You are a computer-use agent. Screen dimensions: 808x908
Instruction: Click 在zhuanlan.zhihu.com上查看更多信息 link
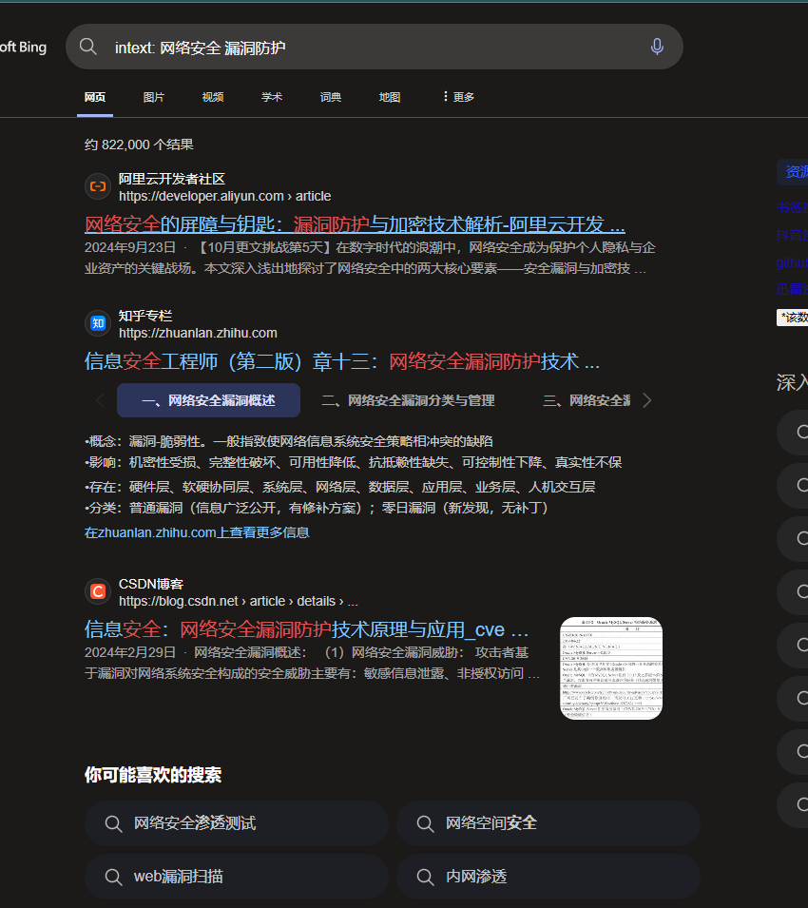(197, 532)
